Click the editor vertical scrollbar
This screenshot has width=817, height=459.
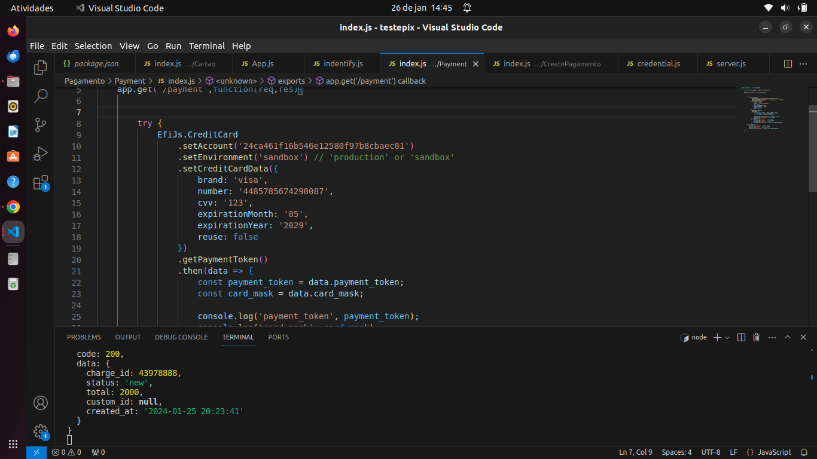click(x=813, y=148)
